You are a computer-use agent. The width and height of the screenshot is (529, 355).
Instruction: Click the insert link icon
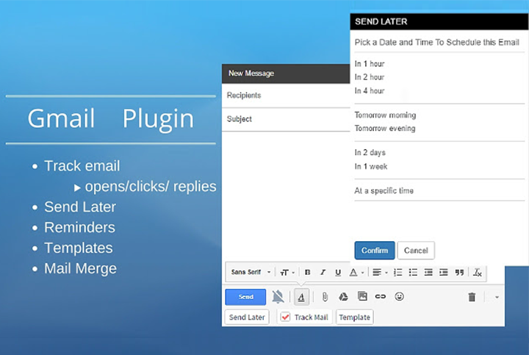[x=381, y=297]
